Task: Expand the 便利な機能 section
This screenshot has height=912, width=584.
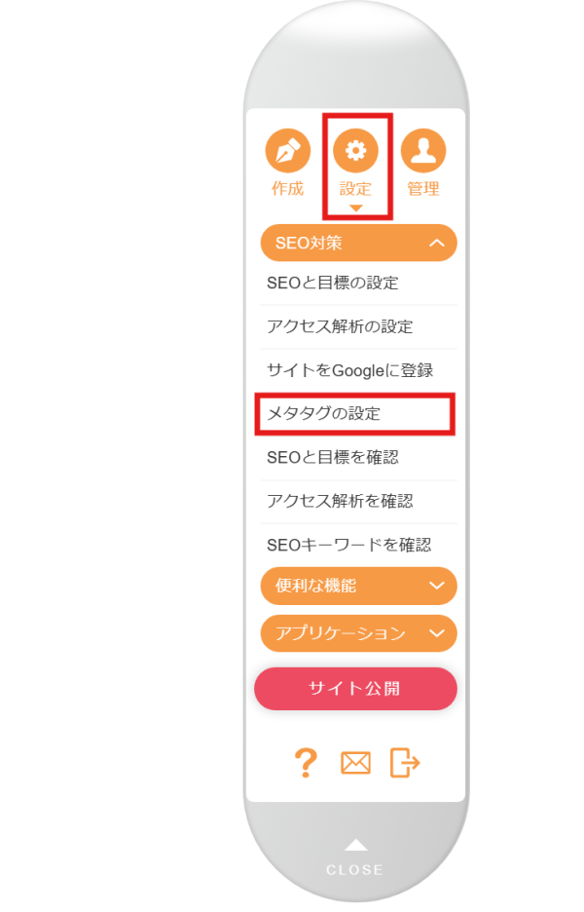Action: click(x=436, y=586)
